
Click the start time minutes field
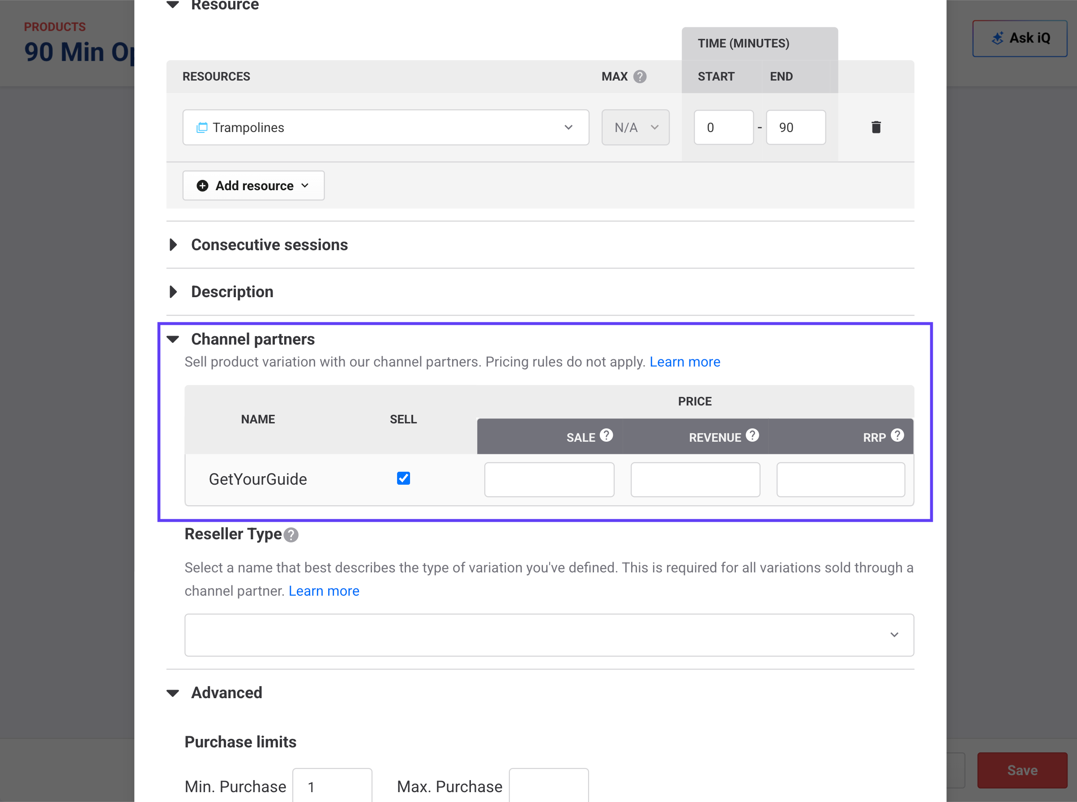[723, 127]
